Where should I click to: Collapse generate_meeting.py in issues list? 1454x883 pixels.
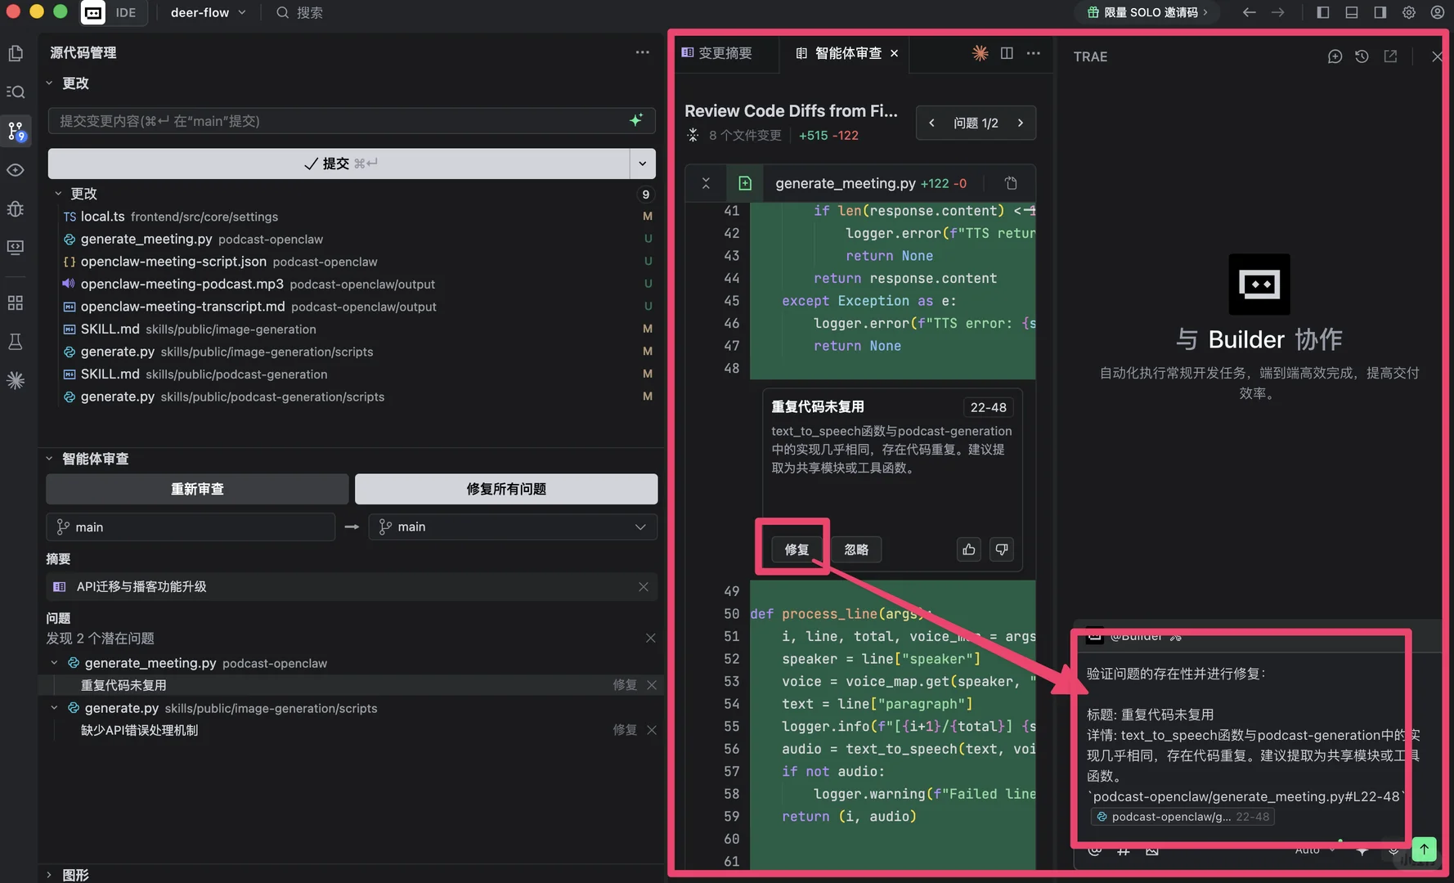point(54,663)
